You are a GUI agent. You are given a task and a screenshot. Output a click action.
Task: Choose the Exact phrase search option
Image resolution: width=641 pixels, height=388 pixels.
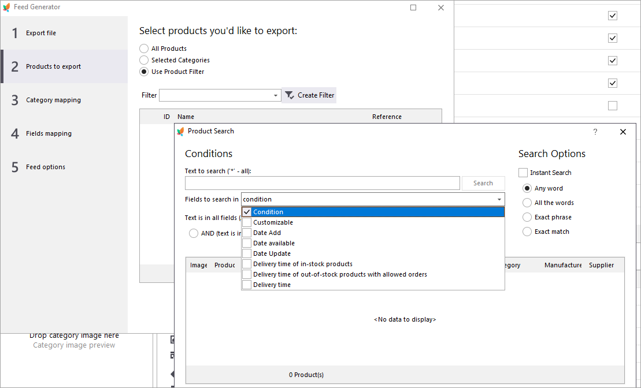pyautogui.click(x=527, y=217)
